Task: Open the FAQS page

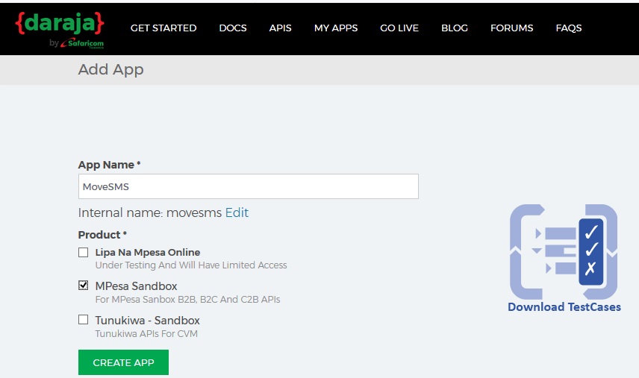Action: 569,28
